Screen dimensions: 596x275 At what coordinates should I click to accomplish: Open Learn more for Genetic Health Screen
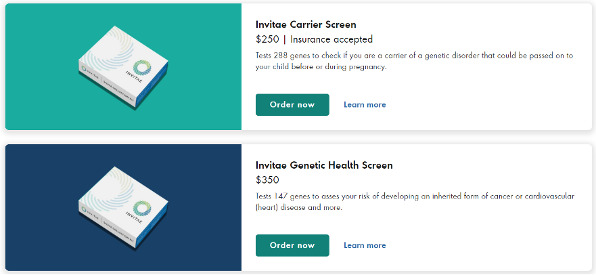coord(365,245)
